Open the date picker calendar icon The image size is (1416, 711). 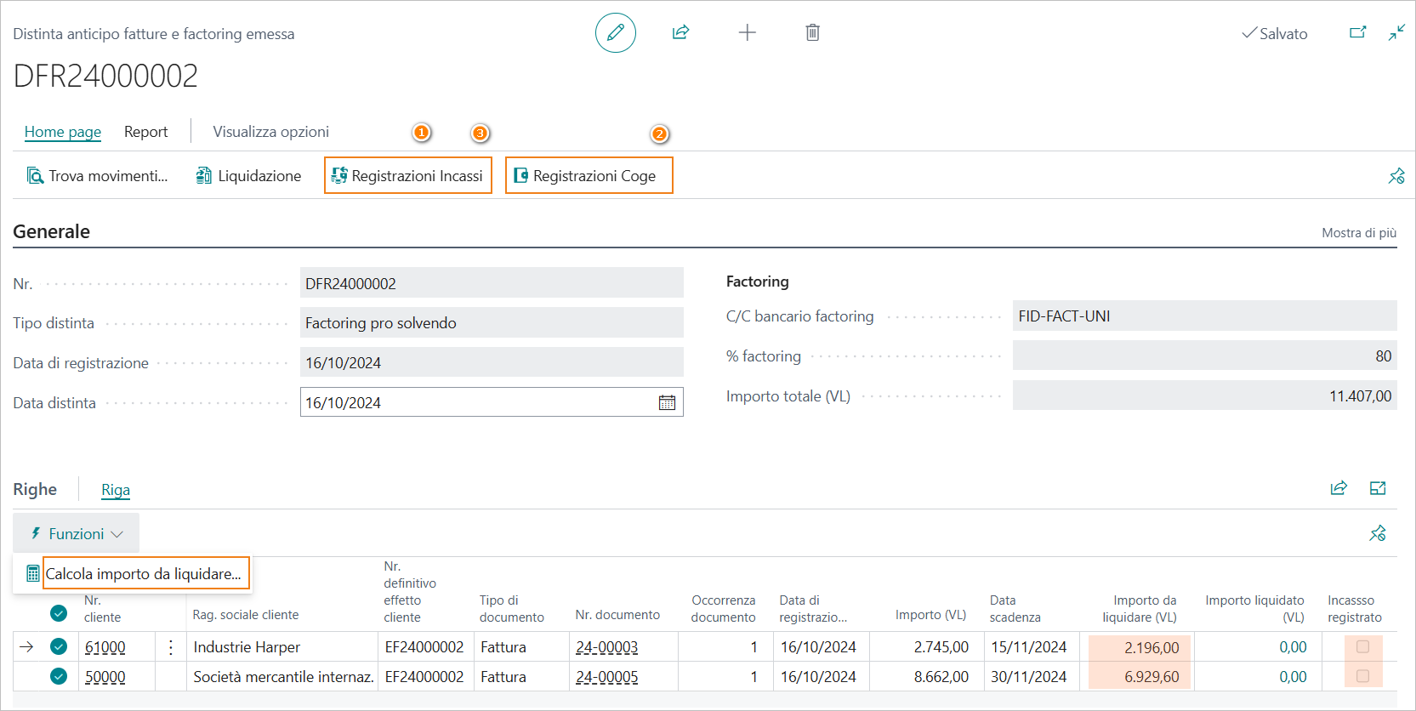[x=668, y=402]
